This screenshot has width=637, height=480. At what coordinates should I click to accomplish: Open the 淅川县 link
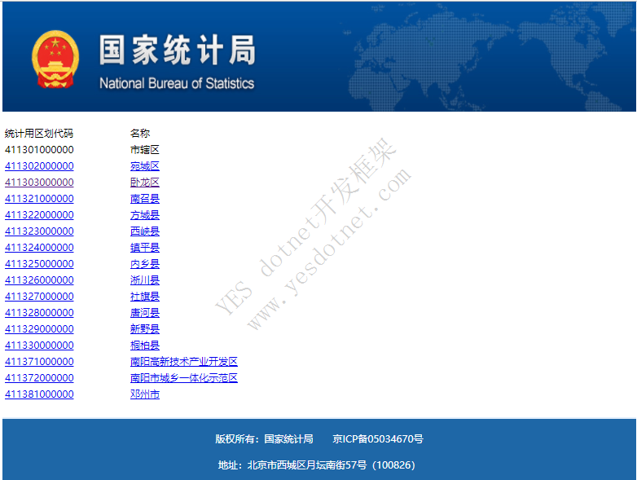145,280
